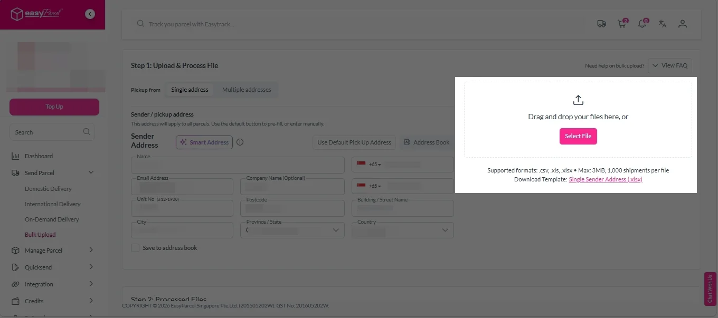This screenshot has height=318, width=718.
Task: Click the Select File button
Action: click(x=578, y=136)
